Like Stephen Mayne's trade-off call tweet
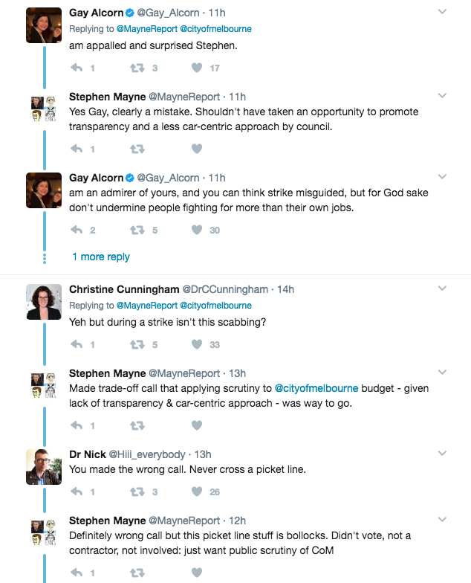Screen dimensions: 471x583 (197, 425)
